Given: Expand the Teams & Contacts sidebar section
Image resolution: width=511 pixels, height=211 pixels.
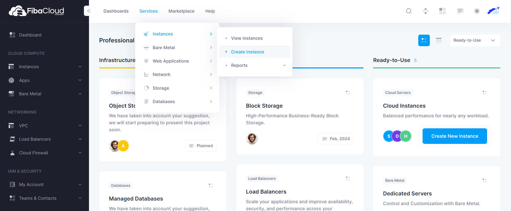Looking at the screenshot, I should point(45,198).
